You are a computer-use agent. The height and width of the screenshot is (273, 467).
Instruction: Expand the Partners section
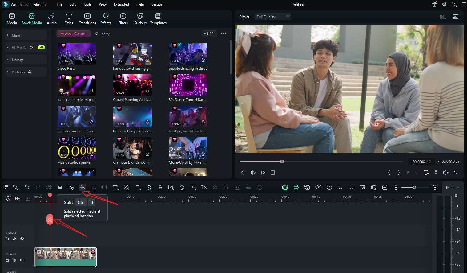[x=26, y=72]
